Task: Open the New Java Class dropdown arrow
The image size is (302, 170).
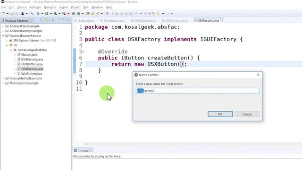Action: click(83, 14)
